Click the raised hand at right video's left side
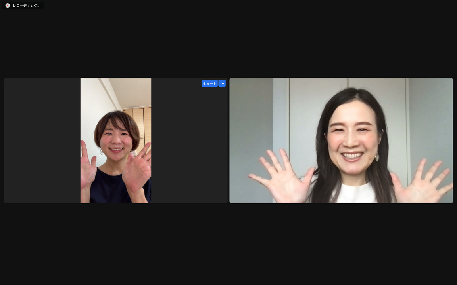The width and height of the screenshot is (457, 285). pos(282,178)
